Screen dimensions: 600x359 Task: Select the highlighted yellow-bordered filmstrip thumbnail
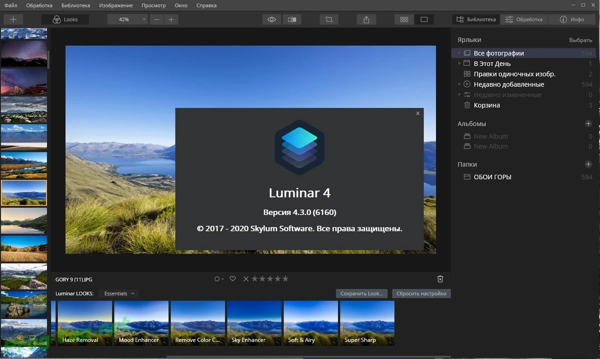click(x=24, y=193)
